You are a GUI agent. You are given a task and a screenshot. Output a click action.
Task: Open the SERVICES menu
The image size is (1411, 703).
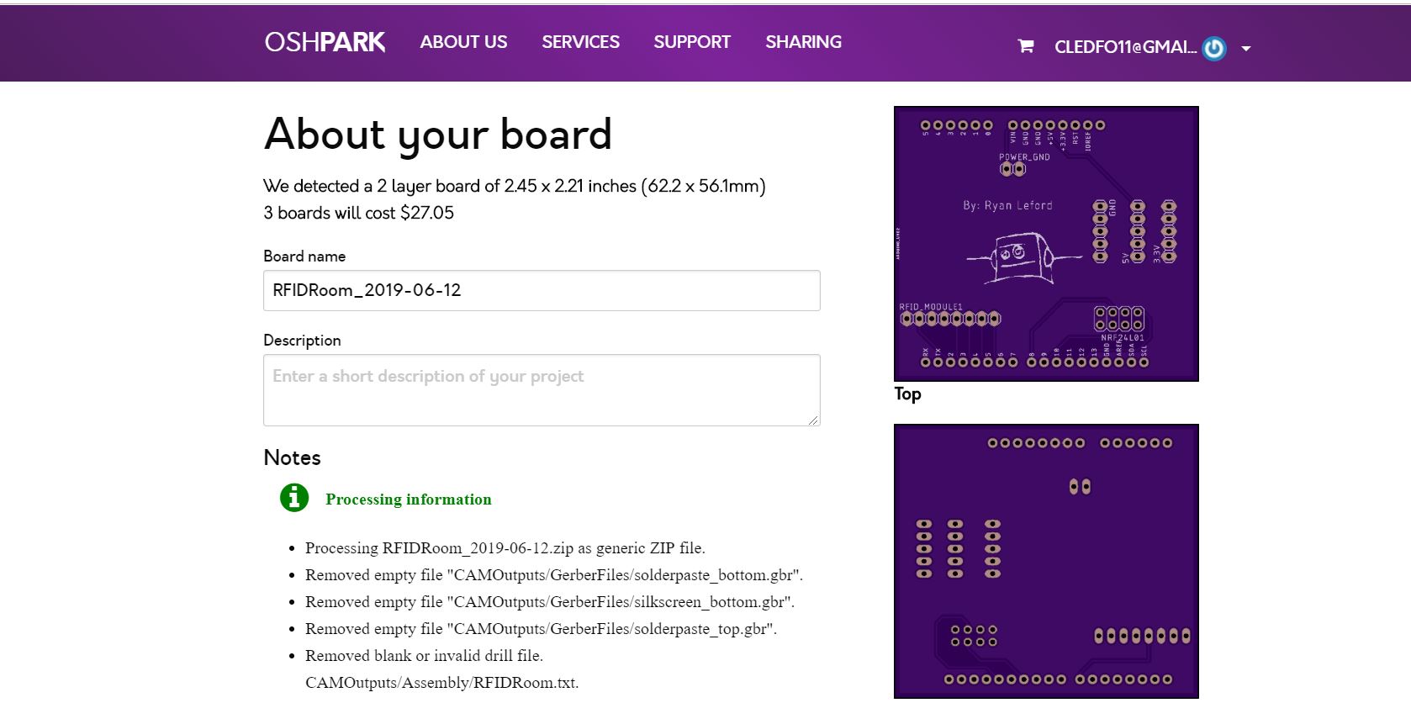580,42
